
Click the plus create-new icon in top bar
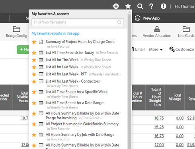pyautogui.click(x=116, y=6)
